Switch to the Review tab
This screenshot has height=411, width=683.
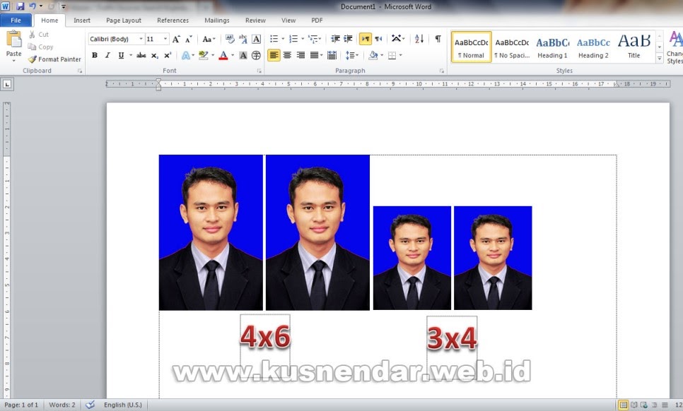255,20
